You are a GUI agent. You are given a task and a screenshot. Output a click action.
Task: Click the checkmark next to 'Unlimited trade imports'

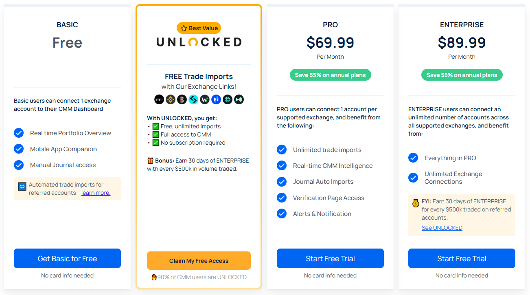tap(282, 150)
